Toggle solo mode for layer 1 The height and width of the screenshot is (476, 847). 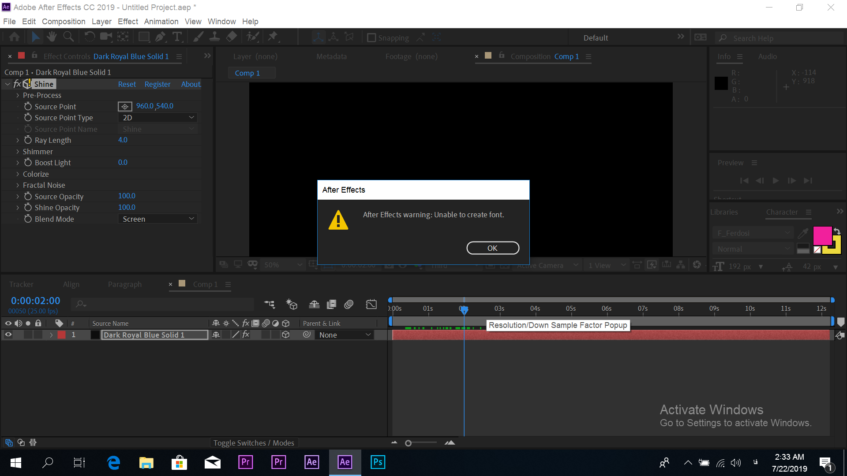[27, 335]
